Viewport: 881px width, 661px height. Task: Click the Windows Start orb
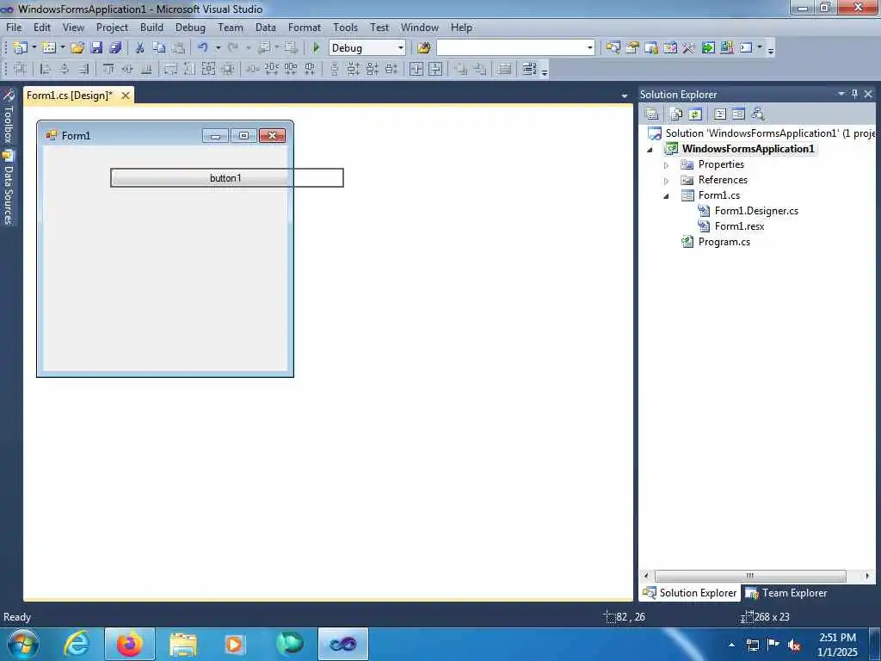23,644
